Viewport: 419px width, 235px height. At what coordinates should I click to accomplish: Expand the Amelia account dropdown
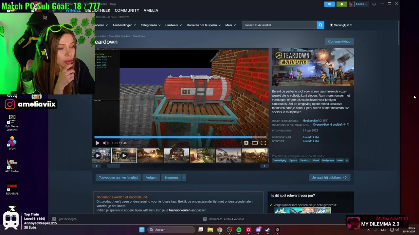(361, 4)
